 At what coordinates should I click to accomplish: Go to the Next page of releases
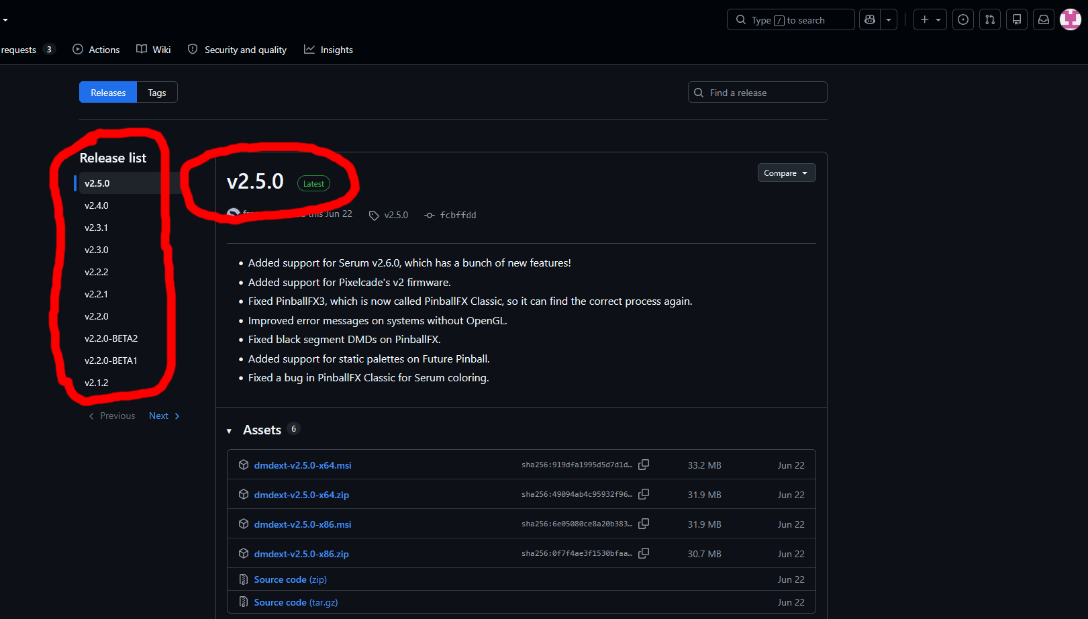(x=164, y=416)
